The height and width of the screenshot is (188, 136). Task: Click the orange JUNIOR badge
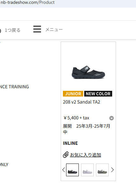coord(73,94)
